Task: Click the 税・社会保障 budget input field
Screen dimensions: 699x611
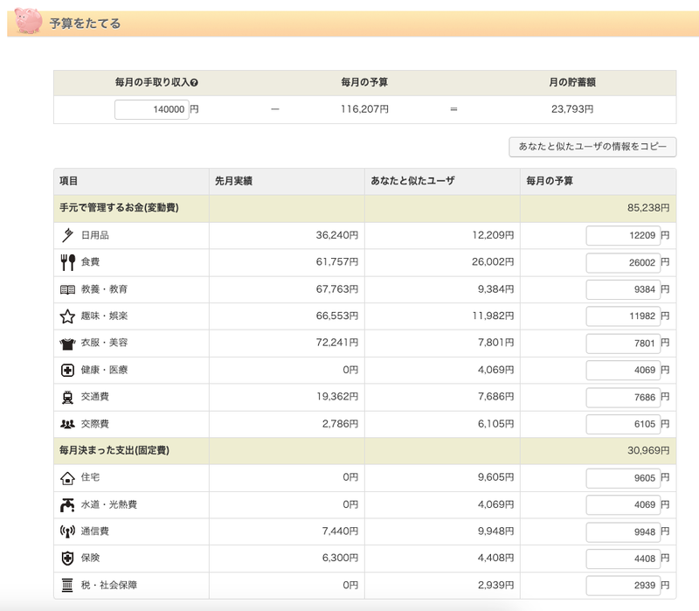Action: [x=621, y=586]
